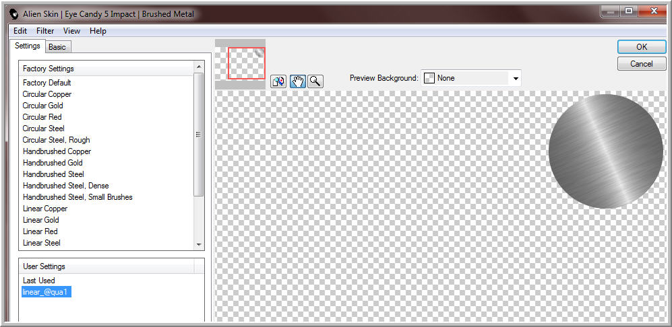Pick the Linear Red preset

pos(40,231)
